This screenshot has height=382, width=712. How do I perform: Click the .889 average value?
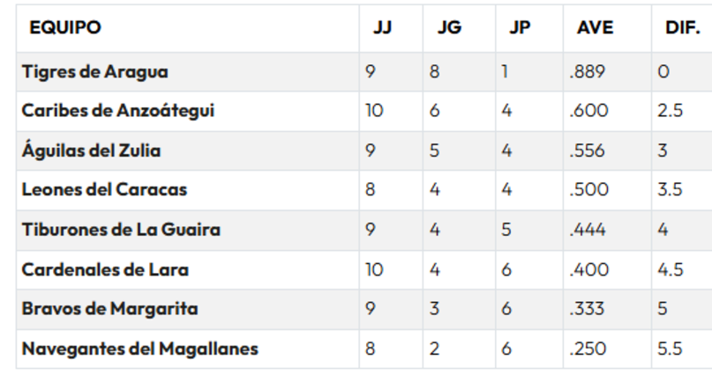(588, 71)
